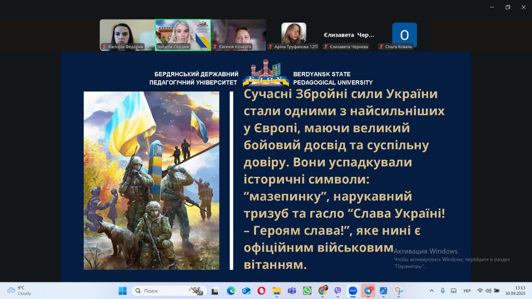
Task: Open the weather widget showing 9°C Cloudy
Action: tap(19, 290)
